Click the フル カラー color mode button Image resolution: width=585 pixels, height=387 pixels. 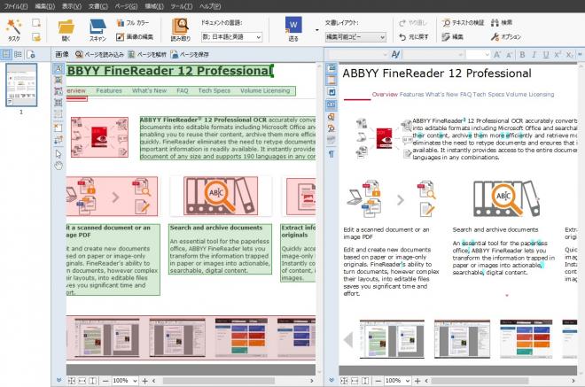(x=133, y=23)
